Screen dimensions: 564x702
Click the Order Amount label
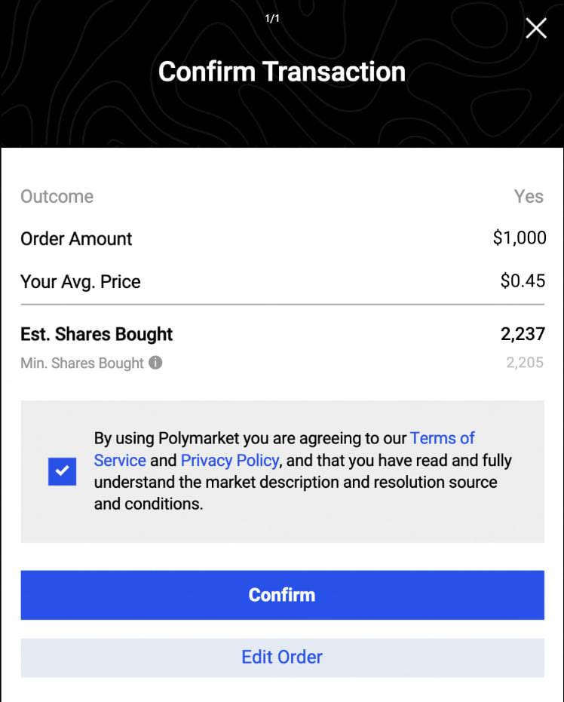tap(76, 238)
